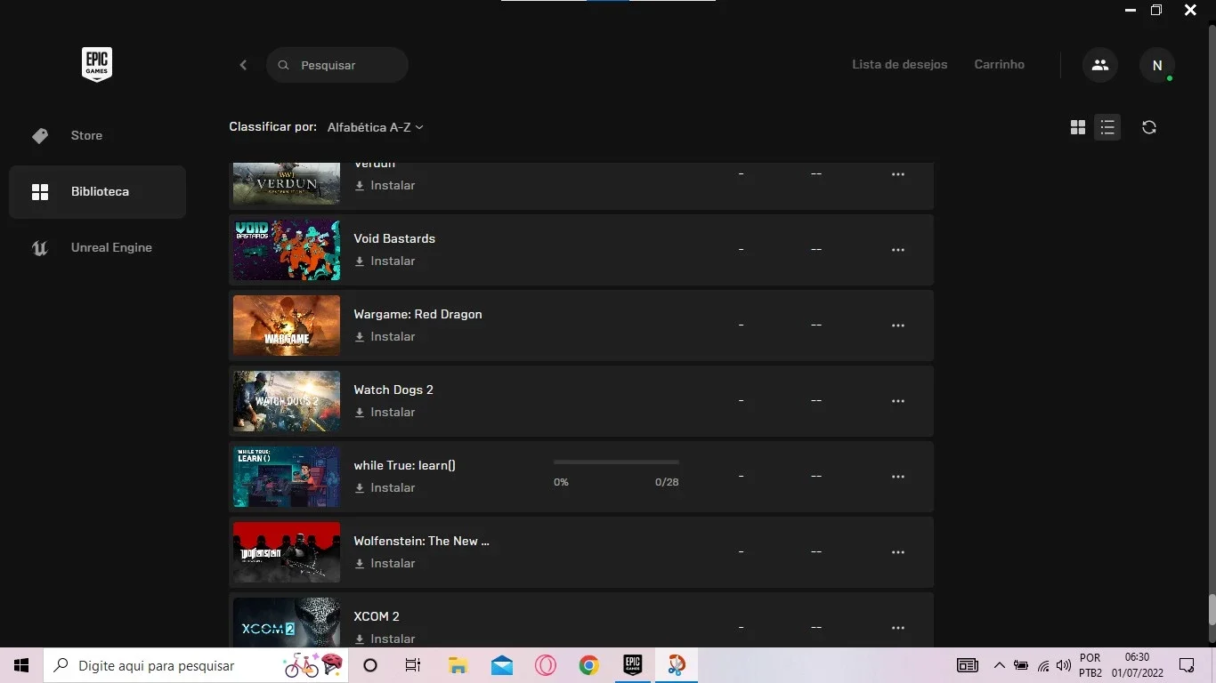Screen dimensions: 1216x683
Task: Open the Windows notification center
Action: coord(1187,665)
